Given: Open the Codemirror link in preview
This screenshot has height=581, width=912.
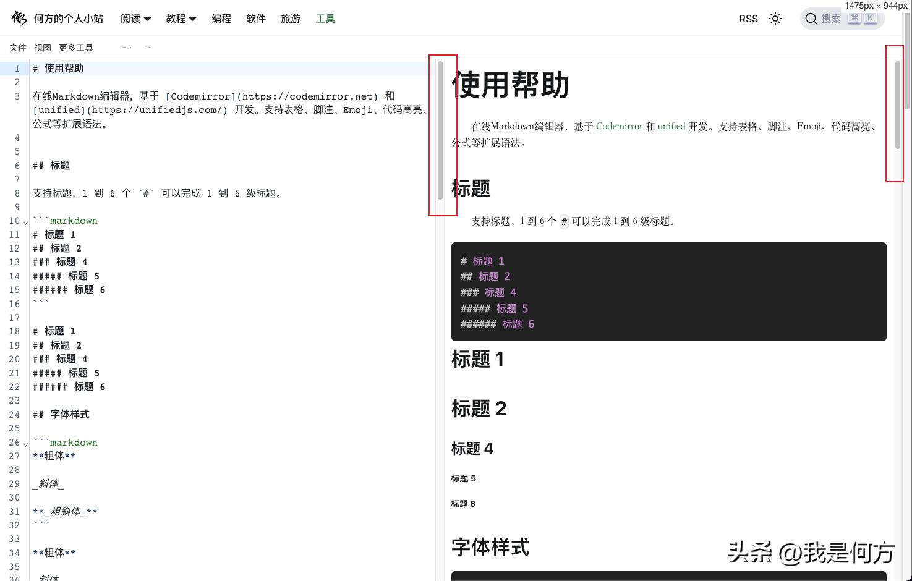Looking at the screenshot, I should pyautogui.click(x=619, y=126).
